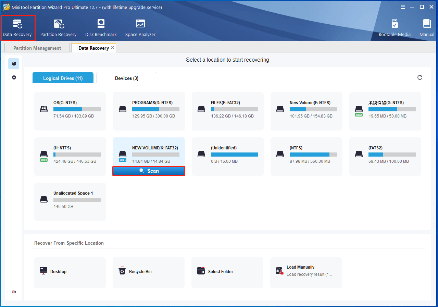The height and width of the screenshot is (307, 438).
Task: Open Data Recovery in the top toolbar
Action: tap(17, 28)
